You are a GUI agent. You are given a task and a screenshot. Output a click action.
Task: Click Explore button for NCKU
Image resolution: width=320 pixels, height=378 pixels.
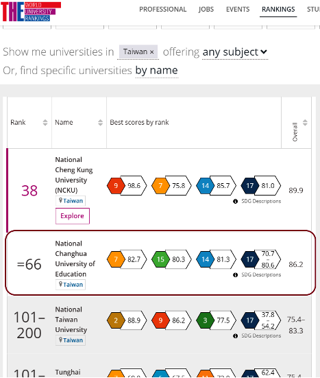tap(73, 216)
